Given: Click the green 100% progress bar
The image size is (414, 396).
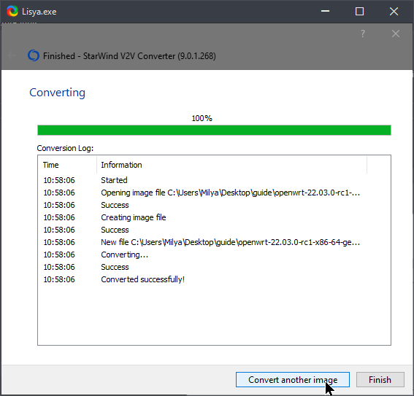Looking at the screenshot, I should coord(214,131).
